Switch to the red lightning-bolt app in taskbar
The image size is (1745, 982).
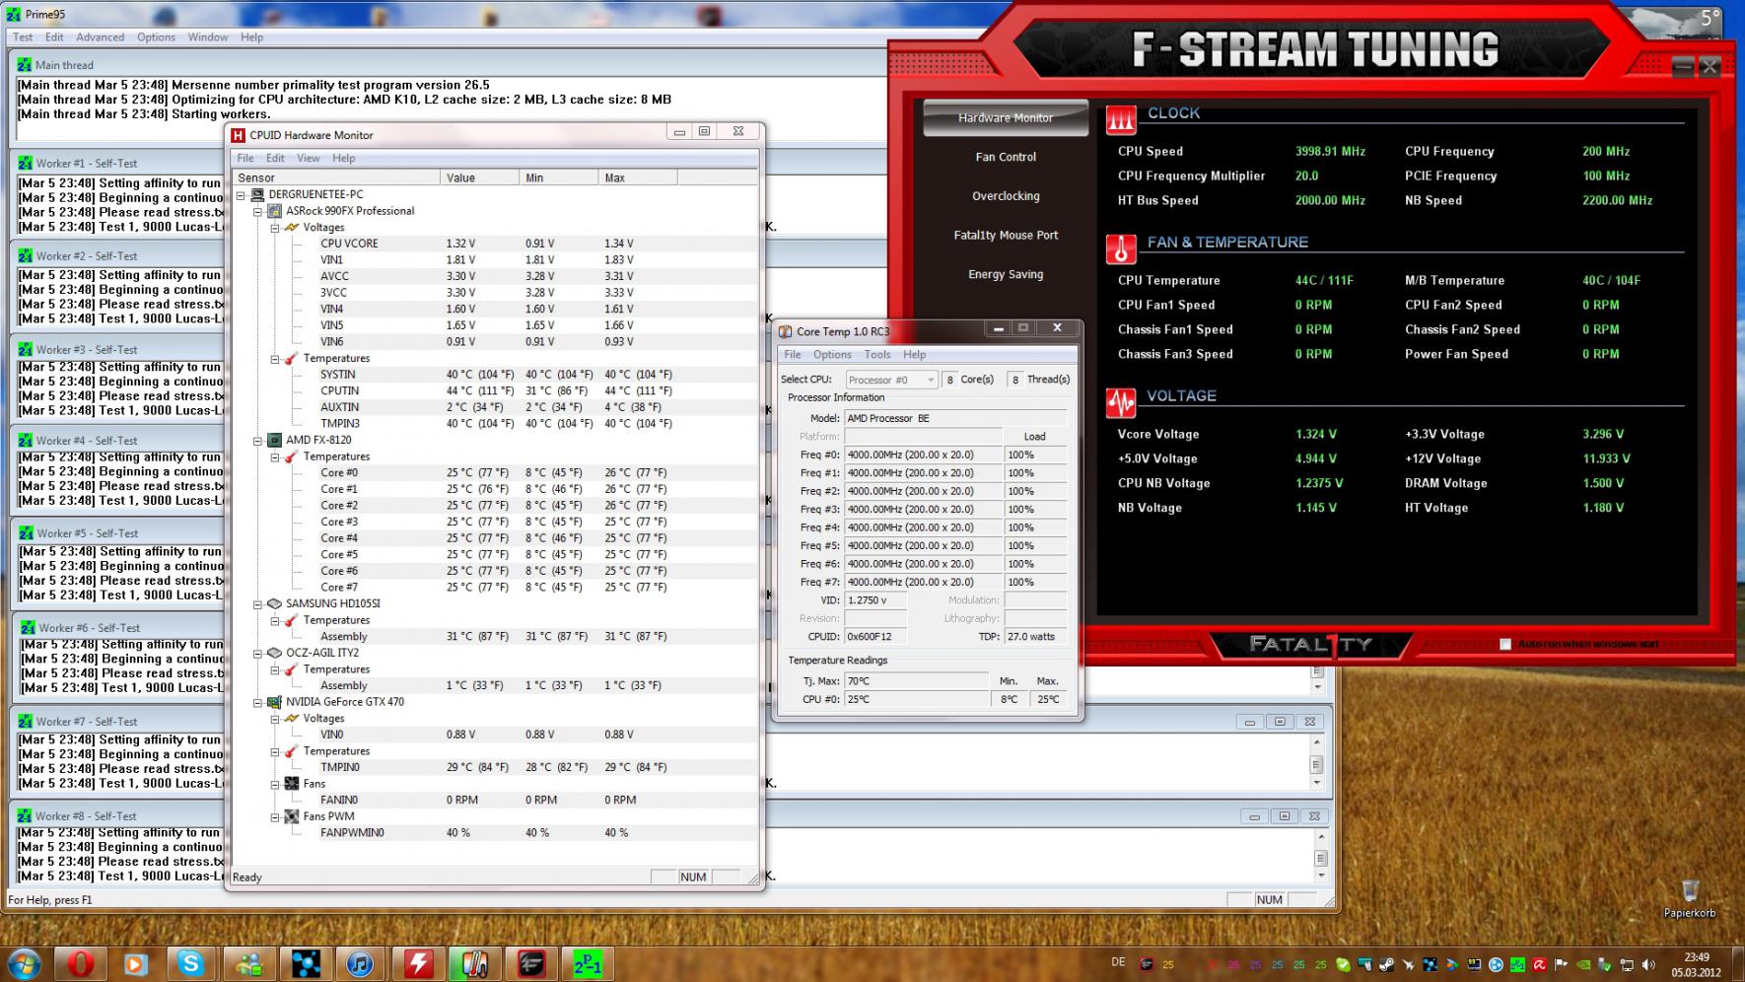(x=418, y=962)
